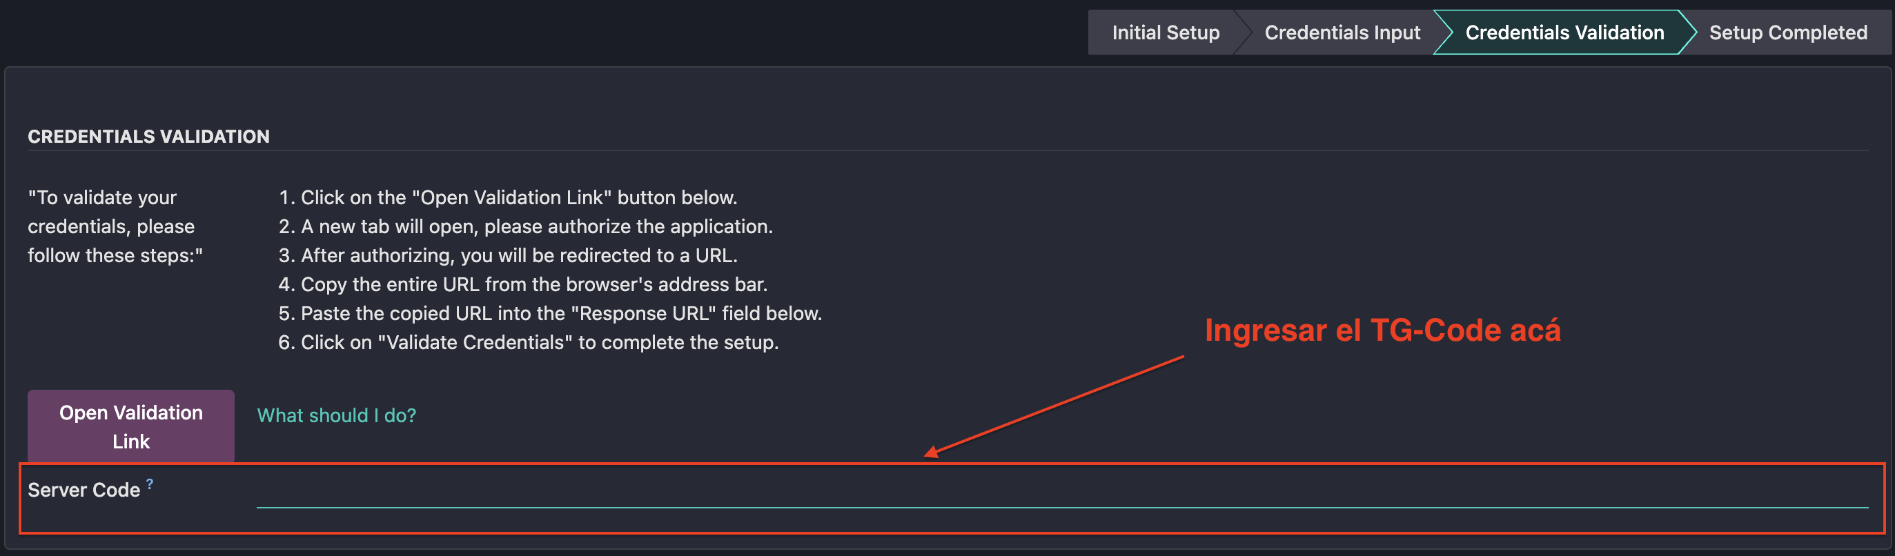Switch to the Credentials Input step
This screenshot has width=1895, height=556.
(1342, 32)
